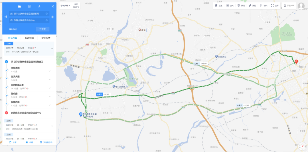308x152 pixels.
Task: Toggle the 路况 traffic conditions layer
Action: pyautogui.click(x=241, y=6)
